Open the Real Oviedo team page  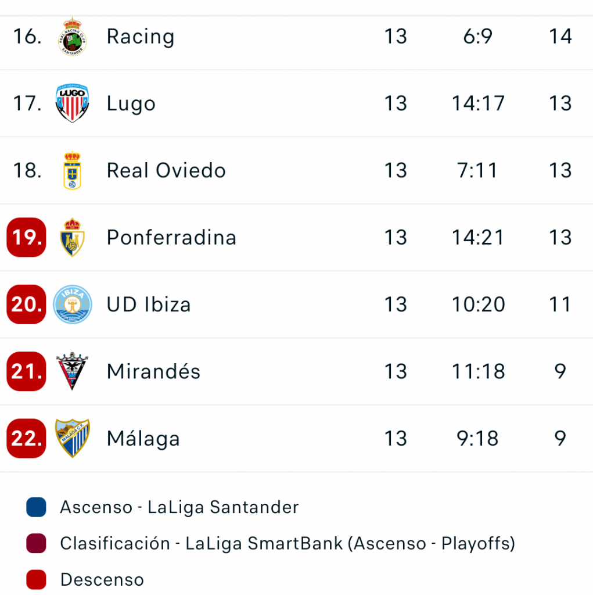coord(166,171)
